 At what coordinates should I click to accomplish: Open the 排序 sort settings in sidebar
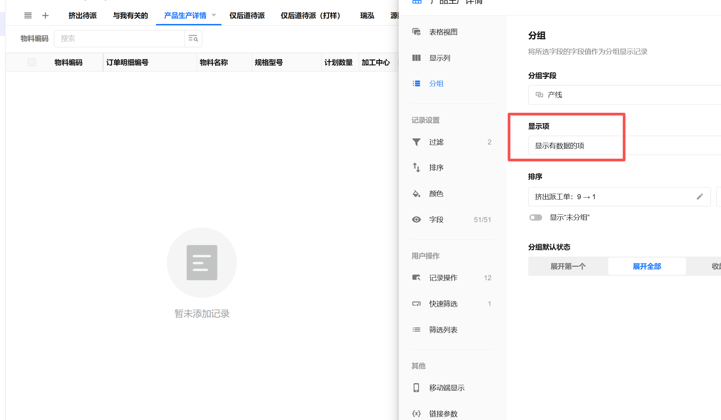pyautogui.click(x=436, y=167)
